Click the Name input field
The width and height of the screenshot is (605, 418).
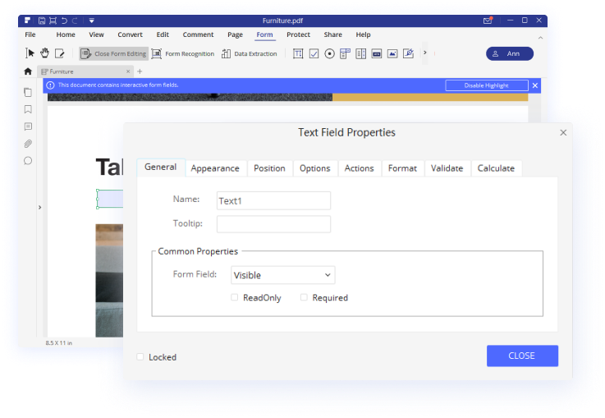(273, 200)
